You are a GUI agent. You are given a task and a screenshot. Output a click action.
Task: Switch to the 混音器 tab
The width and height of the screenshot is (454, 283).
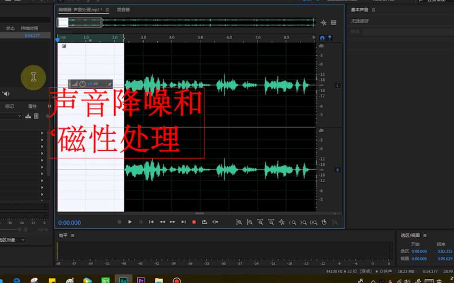pos(124,9)
